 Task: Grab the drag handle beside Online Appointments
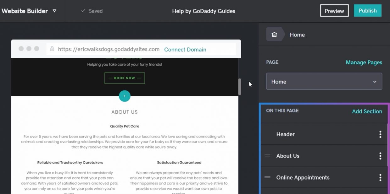[267, 177]
